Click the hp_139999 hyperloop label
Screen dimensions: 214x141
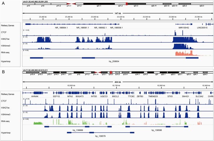[x=78, y=130]
